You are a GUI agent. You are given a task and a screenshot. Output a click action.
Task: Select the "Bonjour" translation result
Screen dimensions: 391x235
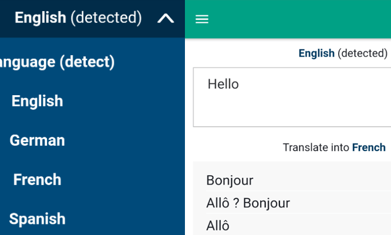[230, 180]
